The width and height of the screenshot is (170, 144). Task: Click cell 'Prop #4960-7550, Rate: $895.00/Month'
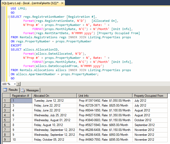click(x=105, y=140)
